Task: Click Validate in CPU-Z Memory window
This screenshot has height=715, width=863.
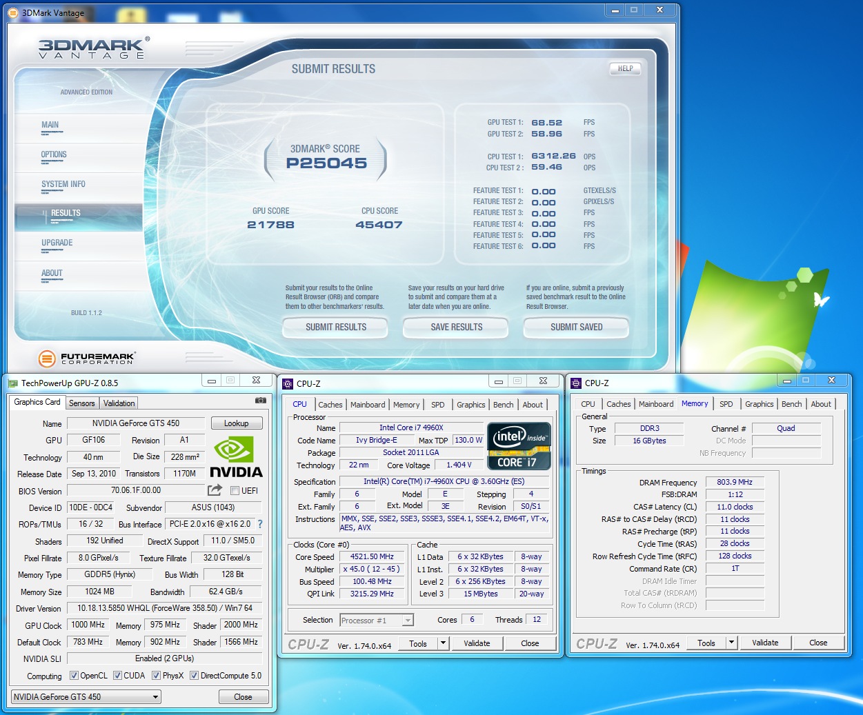Action: click(765, 643)
